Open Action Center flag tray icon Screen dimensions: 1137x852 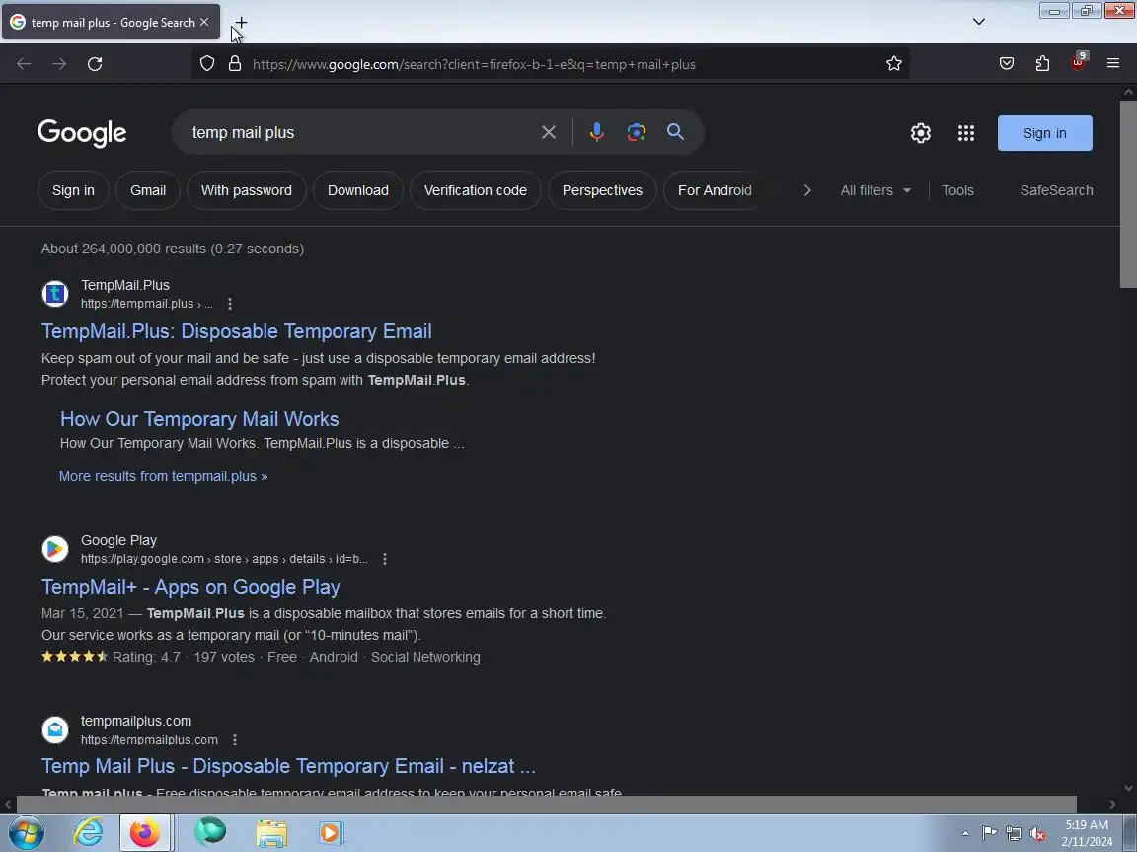tap(989, 833)
